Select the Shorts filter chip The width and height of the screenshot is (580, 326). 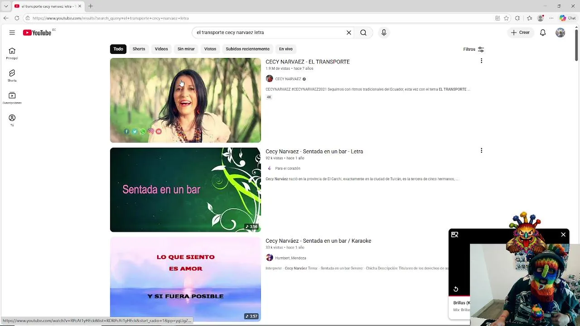(139, 49)
